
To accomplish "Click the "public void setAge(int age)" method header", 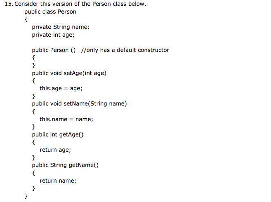I will [x=69, y=73].
